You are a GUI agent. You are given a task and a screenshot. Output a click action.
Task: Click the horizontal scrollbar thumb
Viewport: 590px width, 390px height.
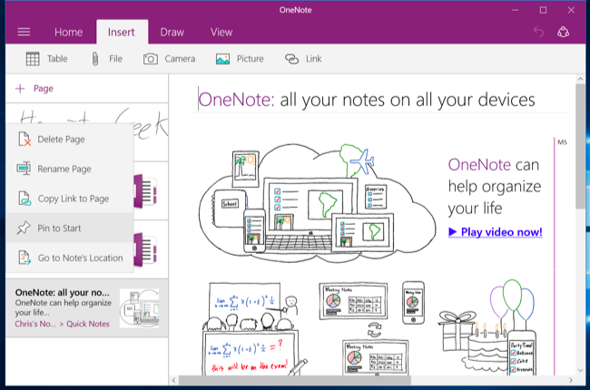point(295,380)
